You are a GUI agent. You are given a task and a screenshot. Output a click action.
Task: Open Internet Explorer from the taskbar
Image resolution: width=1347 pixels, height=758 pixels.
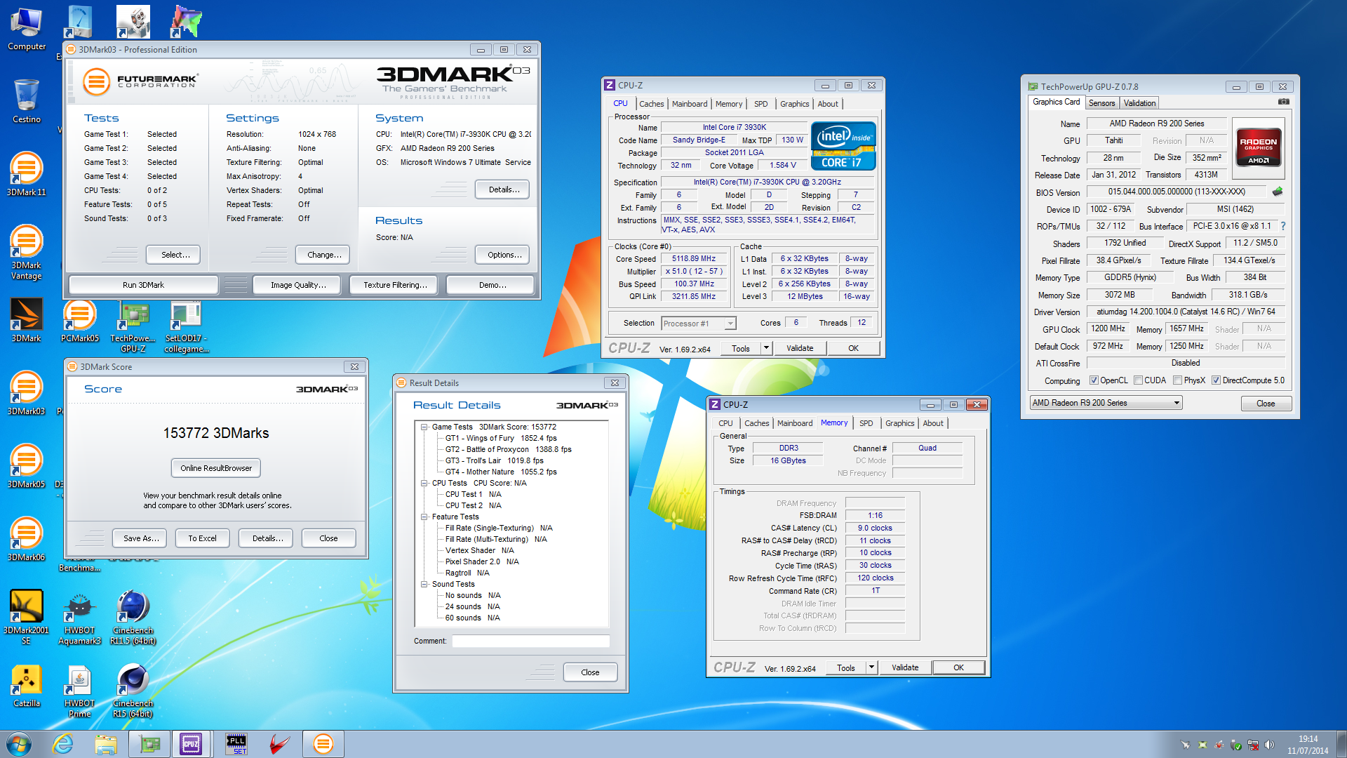pyautogui.click(x=63, y=744)
